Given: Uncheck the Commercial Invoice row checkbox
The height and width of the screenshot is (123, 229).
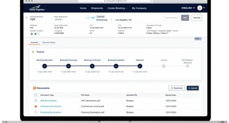Looking at the screenshot, I should (x=36, y=106).
